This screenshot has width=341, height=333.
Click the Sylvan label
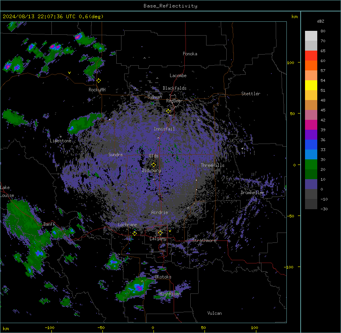154,97
